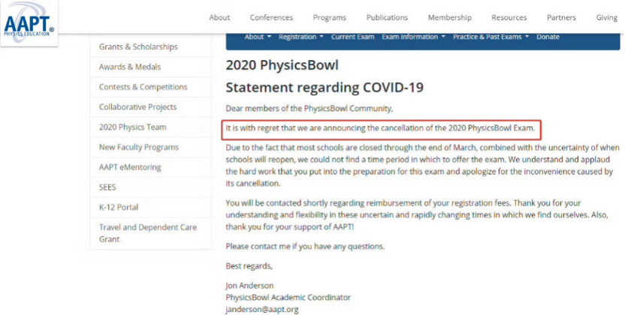Click the janderson@aapt.org email link
The height and width of the screenshot is (315, 625).
[x=262, y=310]
